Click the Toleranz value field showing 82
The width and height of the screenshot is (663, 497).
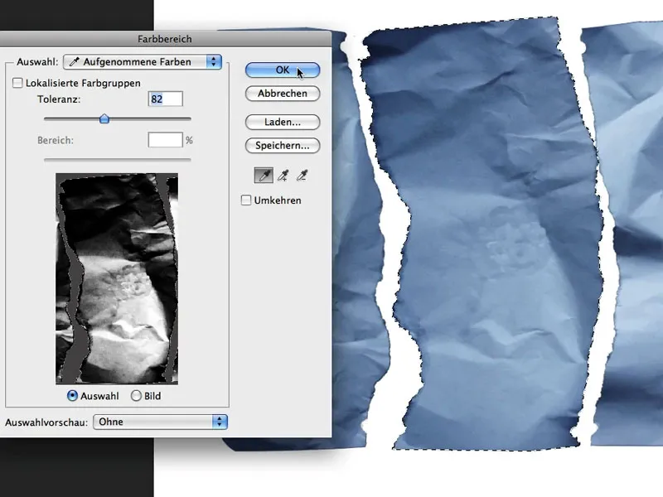(163, 99)
